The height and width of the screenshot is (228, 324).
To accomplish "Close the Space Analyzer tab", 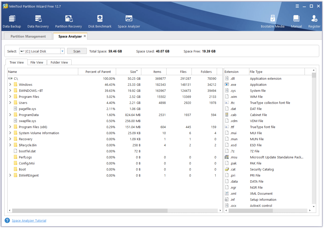I will 85,36.
